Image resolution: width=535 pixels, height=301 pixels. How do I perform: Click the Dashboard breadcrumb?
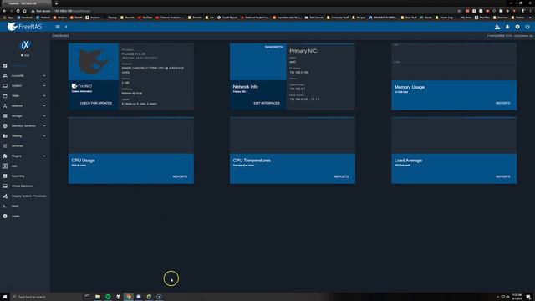click(60, 35)
